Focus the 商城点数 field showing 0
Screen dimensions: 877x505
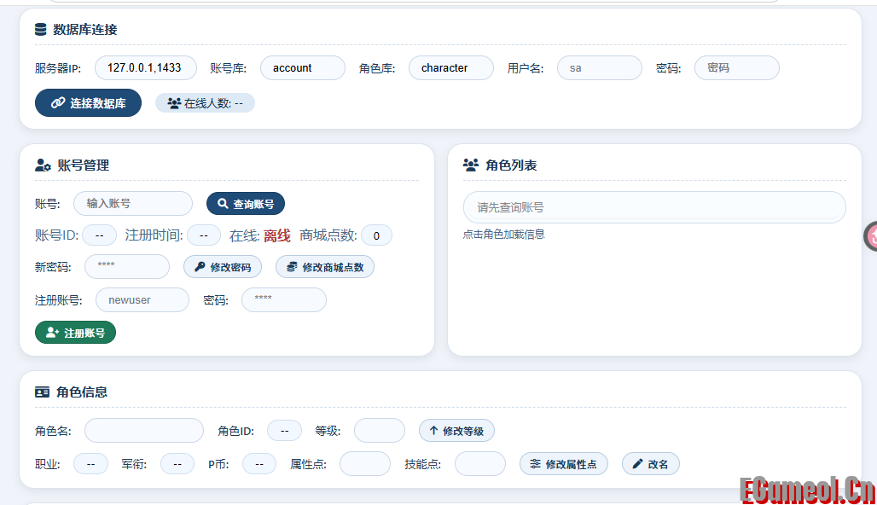pos(376,235)
